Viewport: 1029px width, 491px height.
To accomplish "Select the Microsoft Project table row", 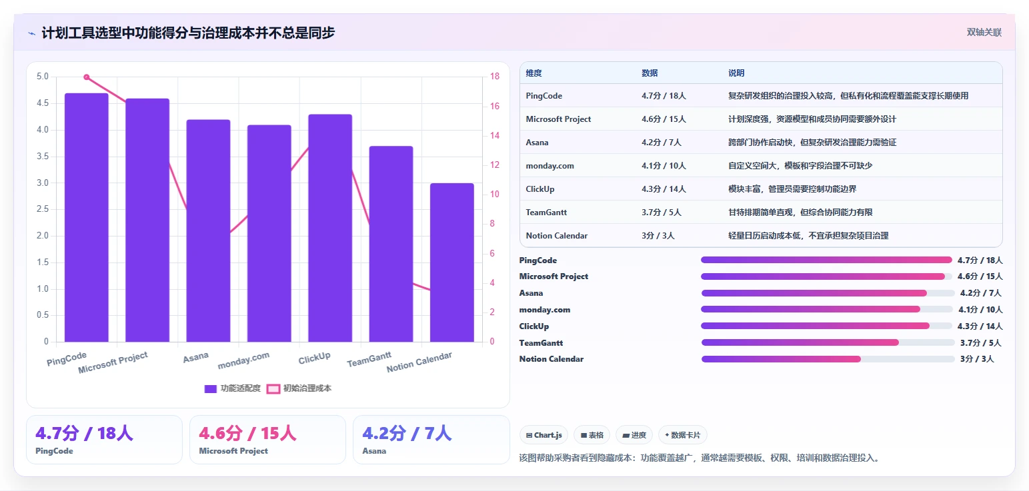I will pyautogui.click(x=761, y=119).
